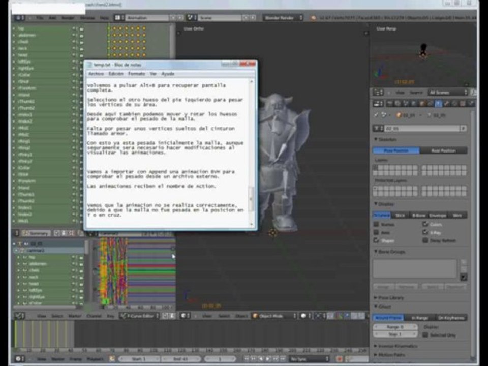Choose Envelope bone display
This screenshot has height=366, width=488.
pyautogui.click(x=438, y=215)
